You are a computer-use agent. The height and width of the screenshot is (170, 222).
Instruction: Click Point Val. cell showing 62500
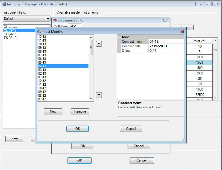click(200, 94)
